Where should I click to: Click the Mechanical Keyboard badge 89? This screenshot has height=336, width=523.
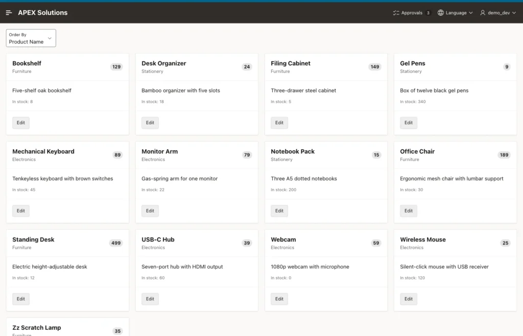[117, 155]
